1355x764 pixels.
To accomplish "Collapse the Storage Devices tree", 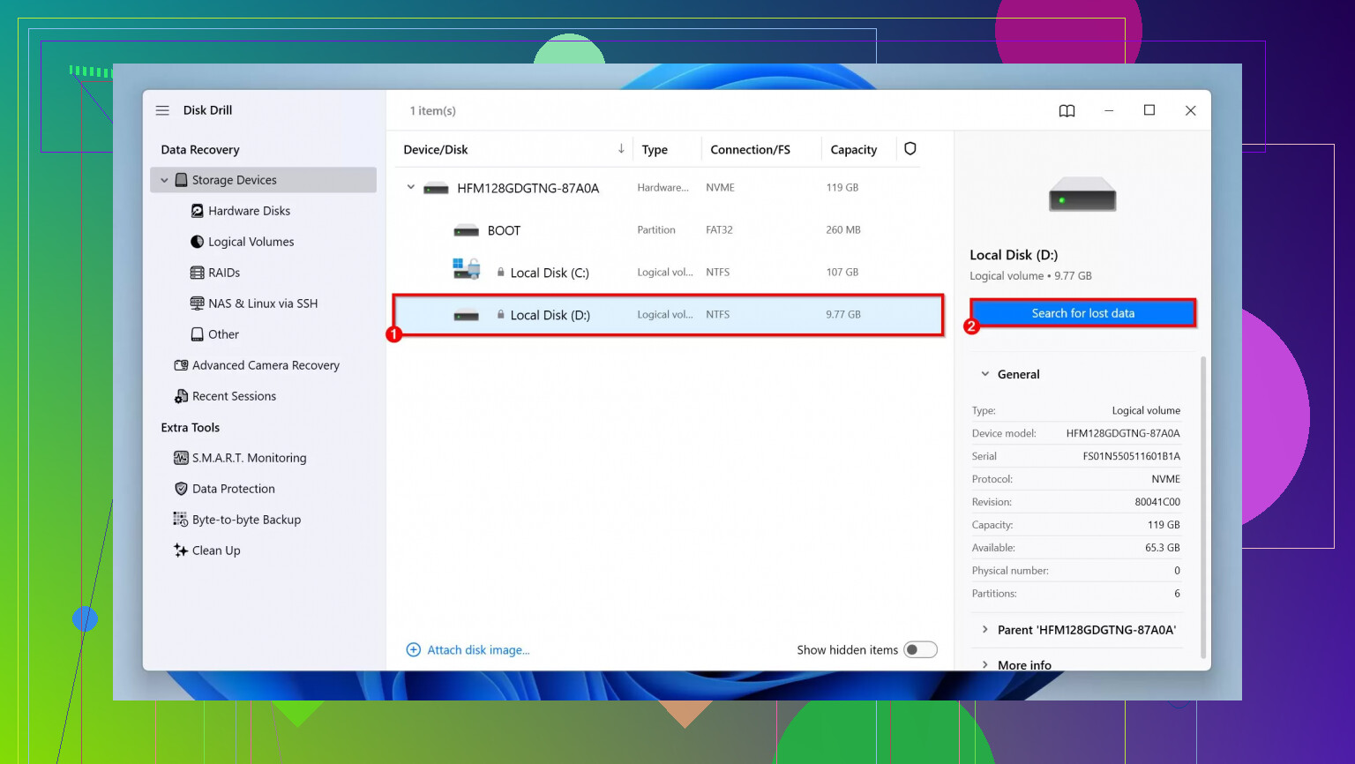I will 164,180.
